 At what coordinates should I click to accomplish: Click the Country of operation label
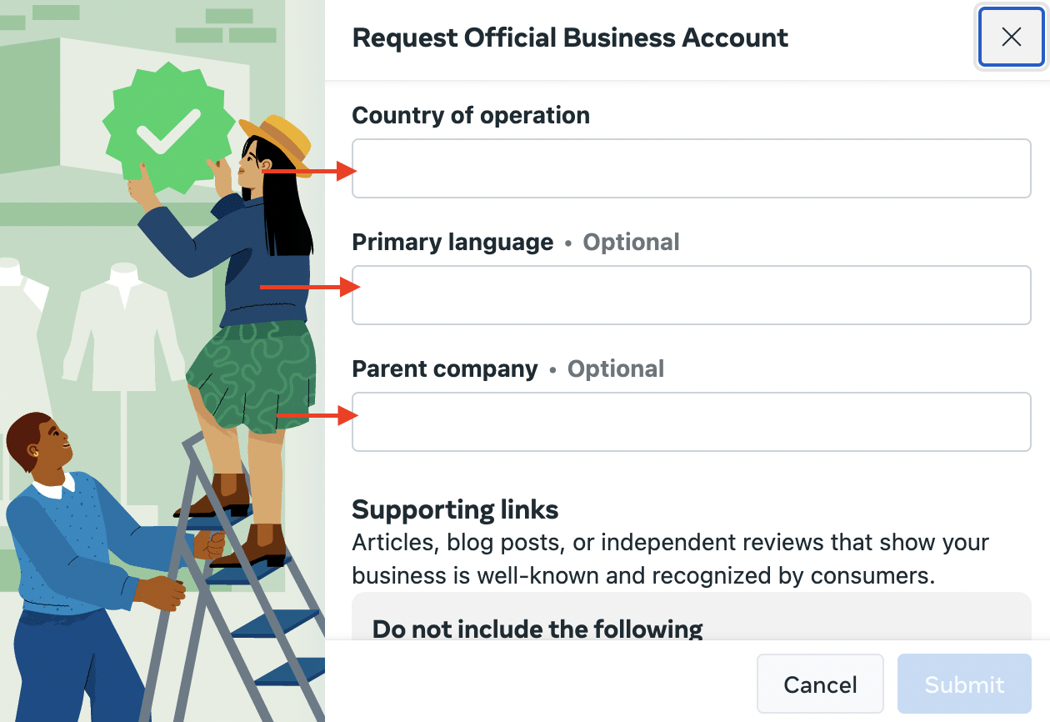(x=471, y=115)
